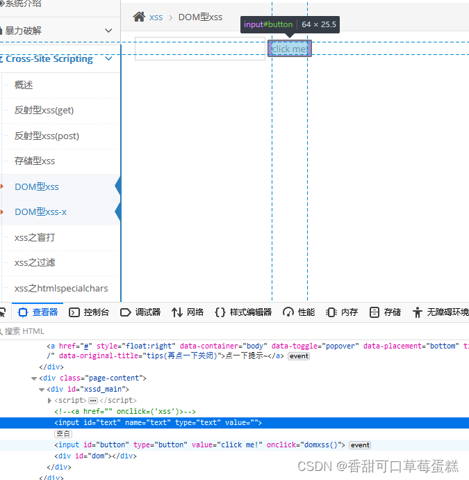Expand the script node triangle
The width and height of the screenshot is (469, 480).
[x=49, y=401]
